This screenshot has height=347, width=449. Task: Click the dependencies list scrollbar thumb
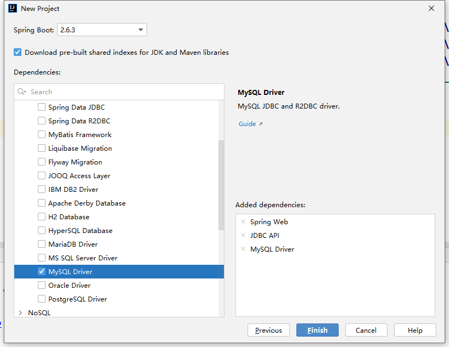tap(221, 185)
